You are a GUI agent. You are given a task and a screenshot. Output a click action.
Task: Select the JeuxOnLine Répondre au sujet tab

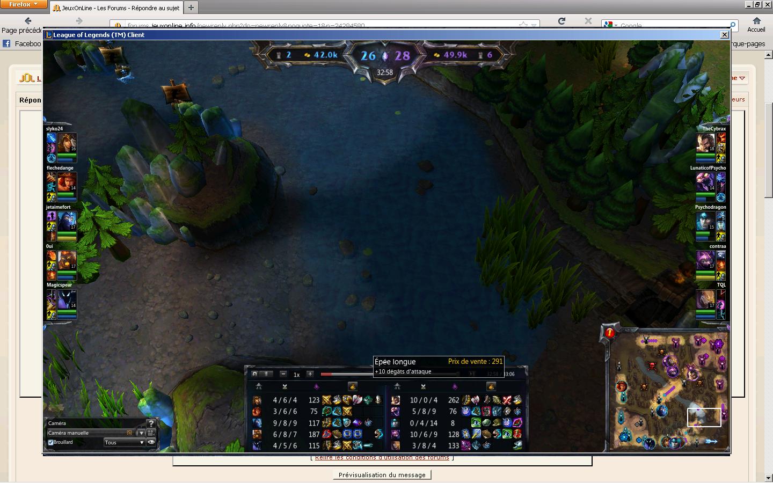click(x=116, y=8)
